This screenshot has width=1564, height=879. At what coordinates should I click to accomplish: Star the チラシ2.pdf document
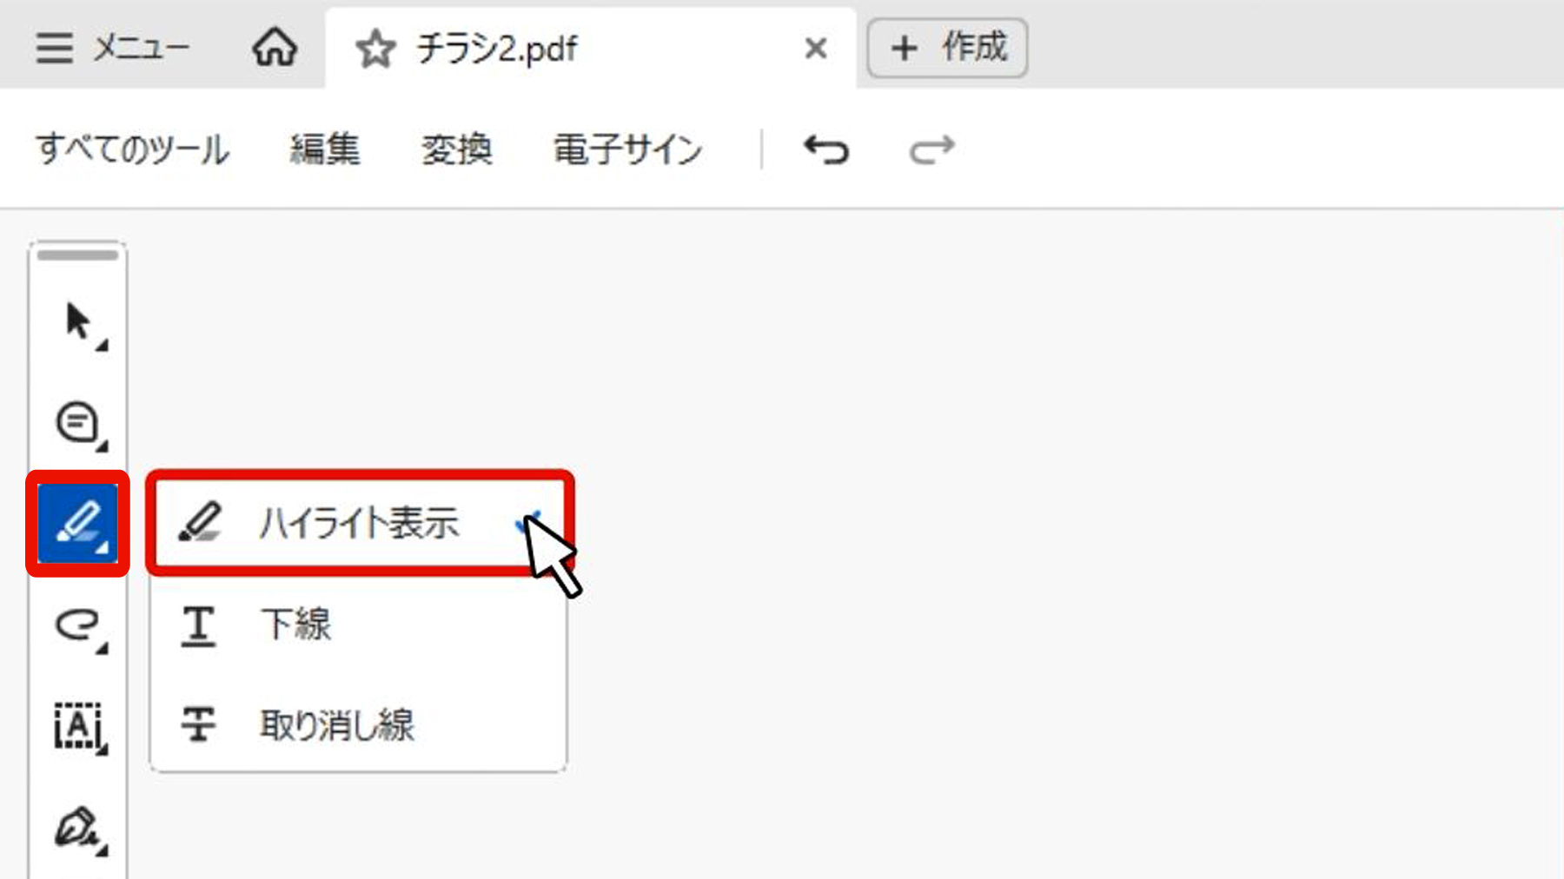[x=375, y=49]
